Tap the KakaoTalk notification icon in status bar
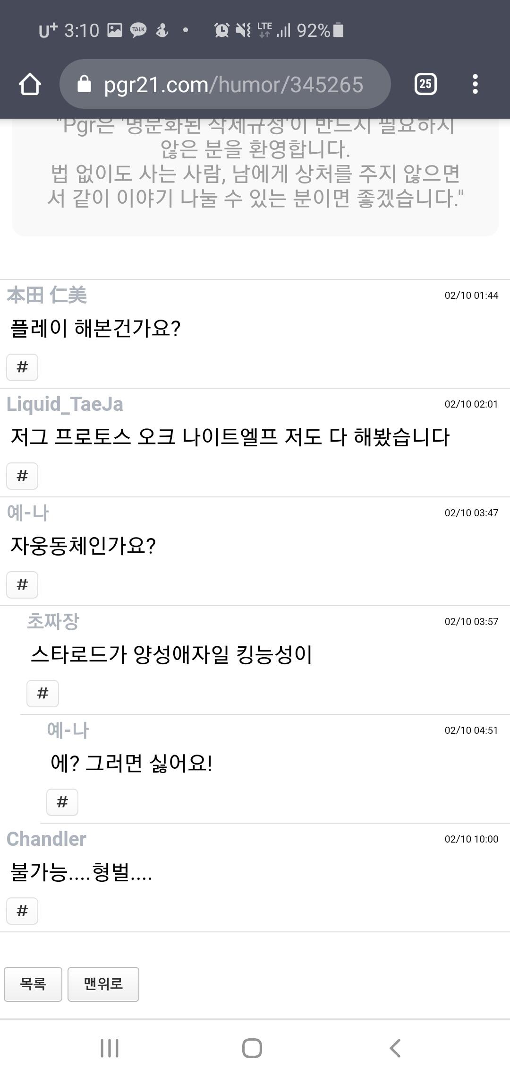The height and width of the screenshot is (1078, 510). [138, 30]
